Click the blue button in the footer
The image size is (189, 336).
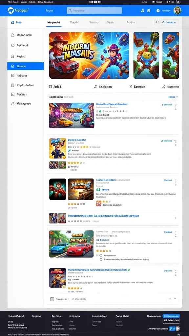coord(171,316)
